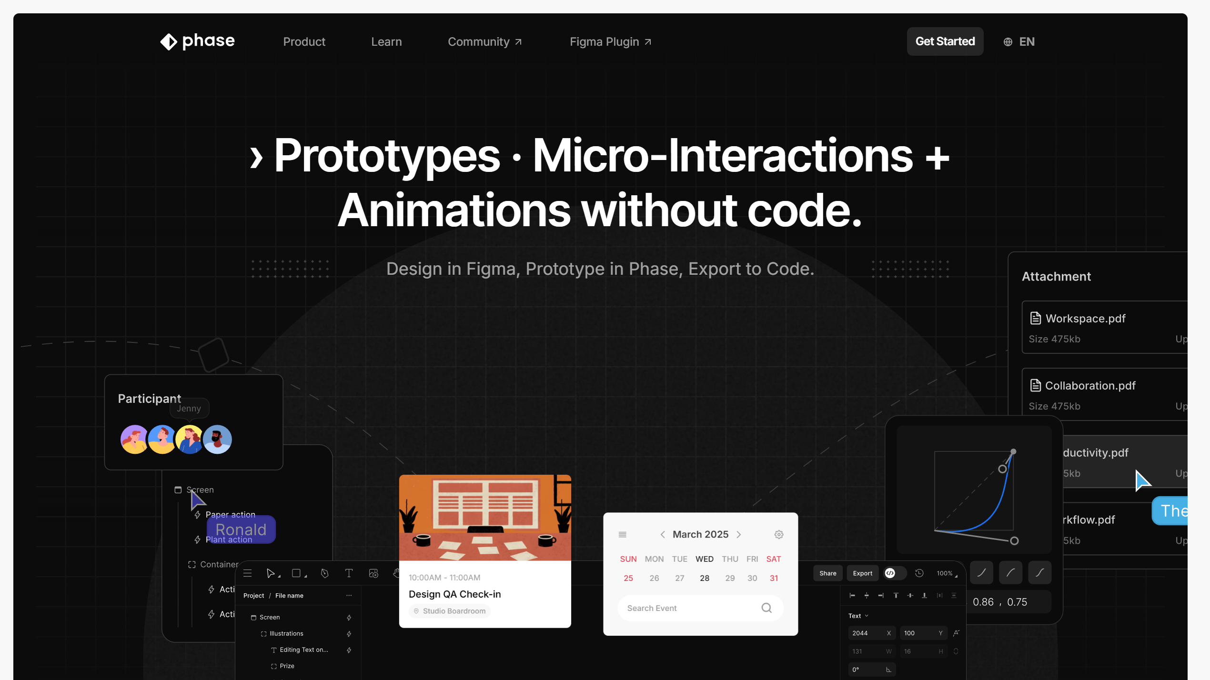Click the X position field 2044
Viewport: 1210px width, 680px height.
(872, 633)
